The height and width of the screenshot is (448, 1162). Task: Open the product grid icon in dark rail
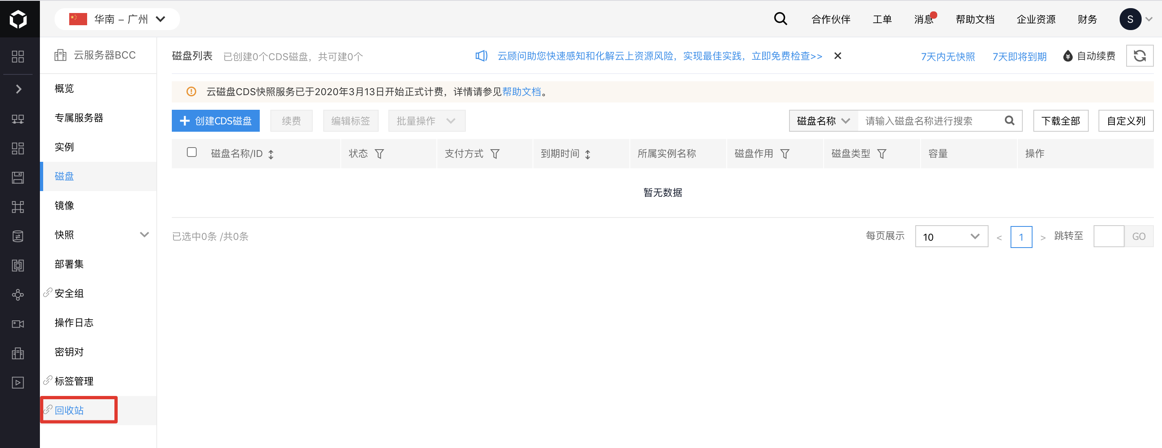pos(18,57)
